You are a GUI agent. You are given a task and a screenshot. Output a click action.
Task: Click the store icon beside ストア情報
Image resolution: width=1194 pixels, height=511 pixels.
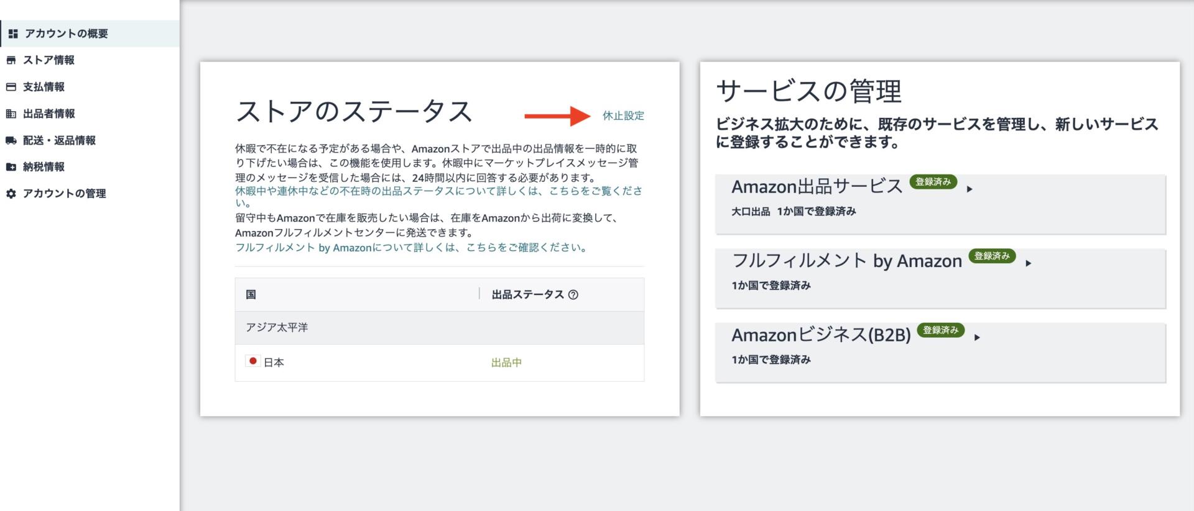(x=11, y=60)
